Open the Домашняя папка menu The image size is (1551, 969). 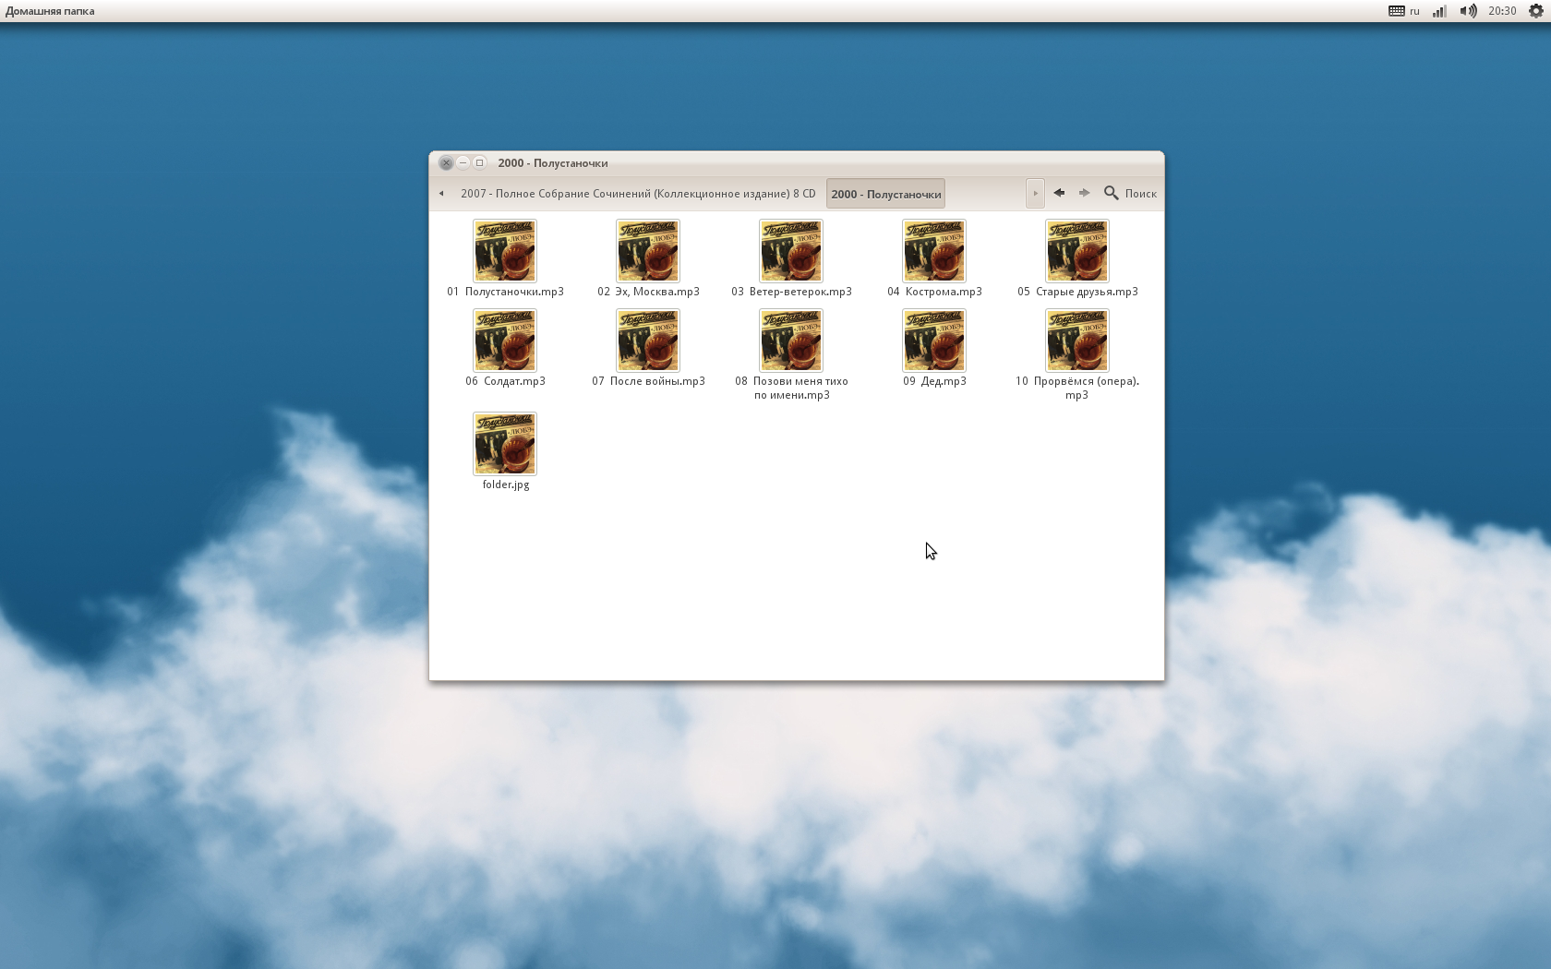coord(50,11)
